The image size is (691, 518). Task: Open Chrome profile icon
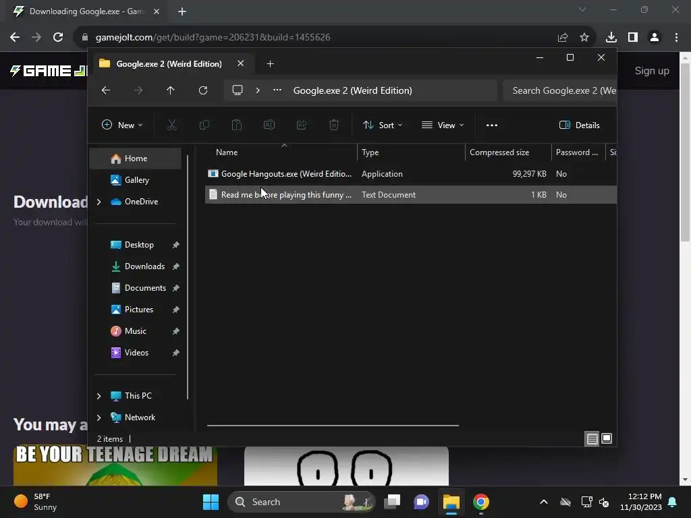(655, 38)
